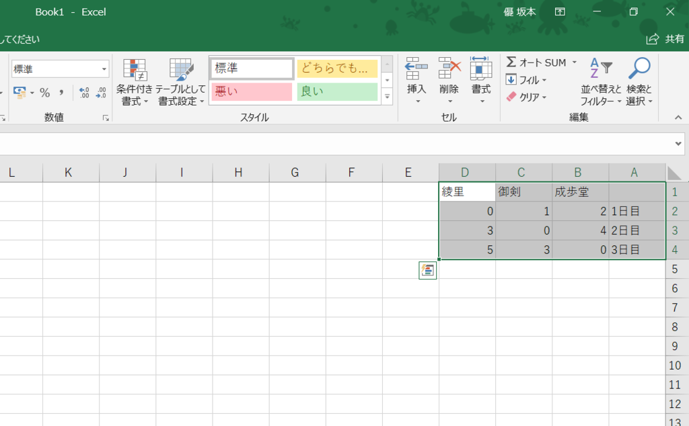Select column header H

pyautogui.click(x=241, y=173)
